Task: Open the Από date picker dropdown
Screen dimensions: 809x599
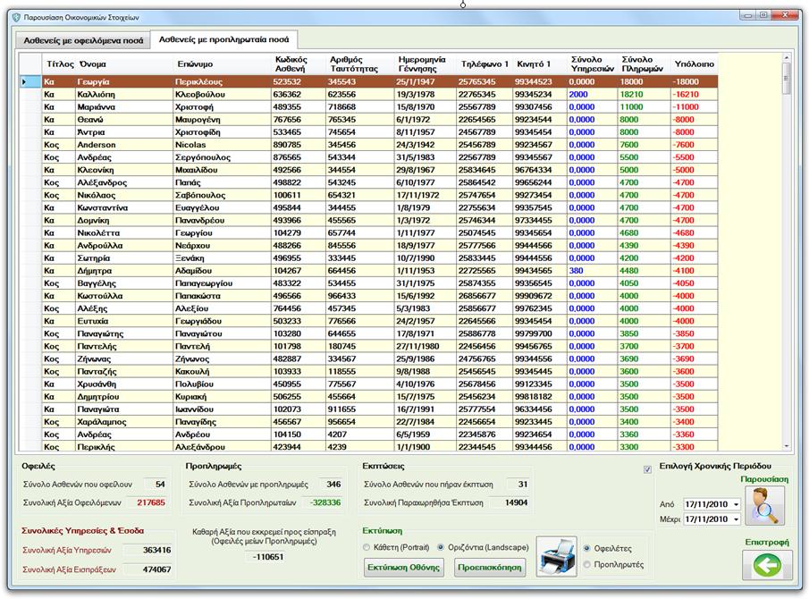Action: pyautogui.click(x=734, y=504)
